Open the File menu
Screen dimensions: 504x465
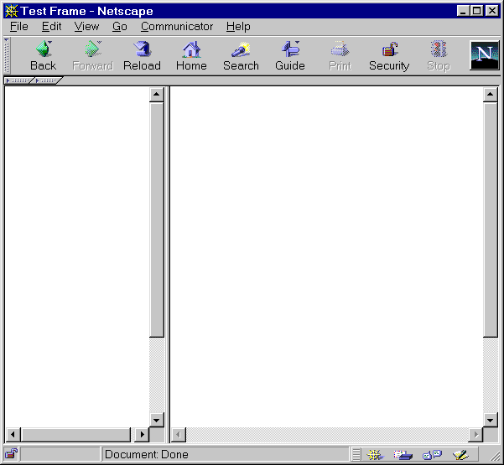point(19,27)
